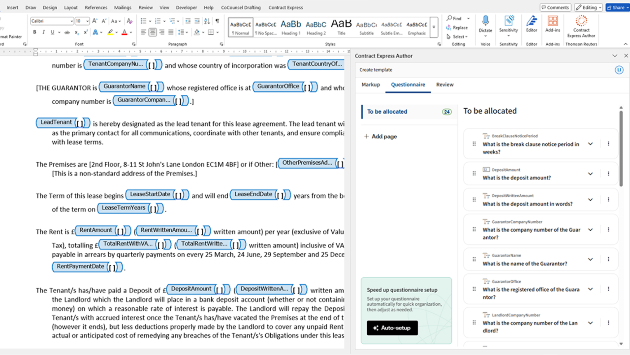Image resolution: width=630 pixels, height=355 pixels.
Task: Click the drag handle beside DepositAmount question
Action: tap(474, 174)
